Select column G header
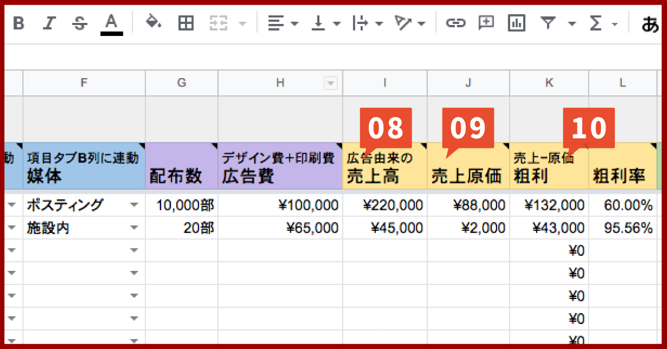The width and height of the screenshot is (667, 349). pyautogui.click(x=181, y=83)
